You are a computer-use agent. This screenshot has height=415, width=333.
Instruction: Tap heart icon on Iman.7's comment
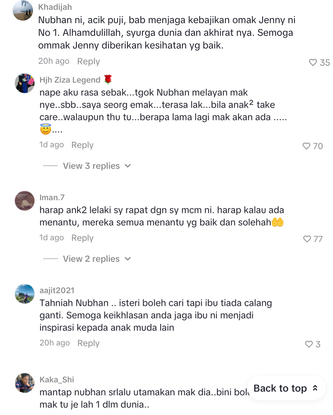pos(307,239)
